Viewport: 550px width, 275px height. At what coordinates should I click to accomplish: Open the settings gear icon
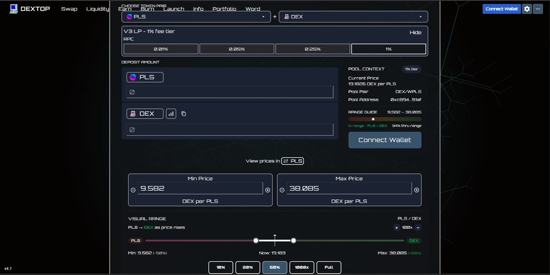(x=527, y=9)
